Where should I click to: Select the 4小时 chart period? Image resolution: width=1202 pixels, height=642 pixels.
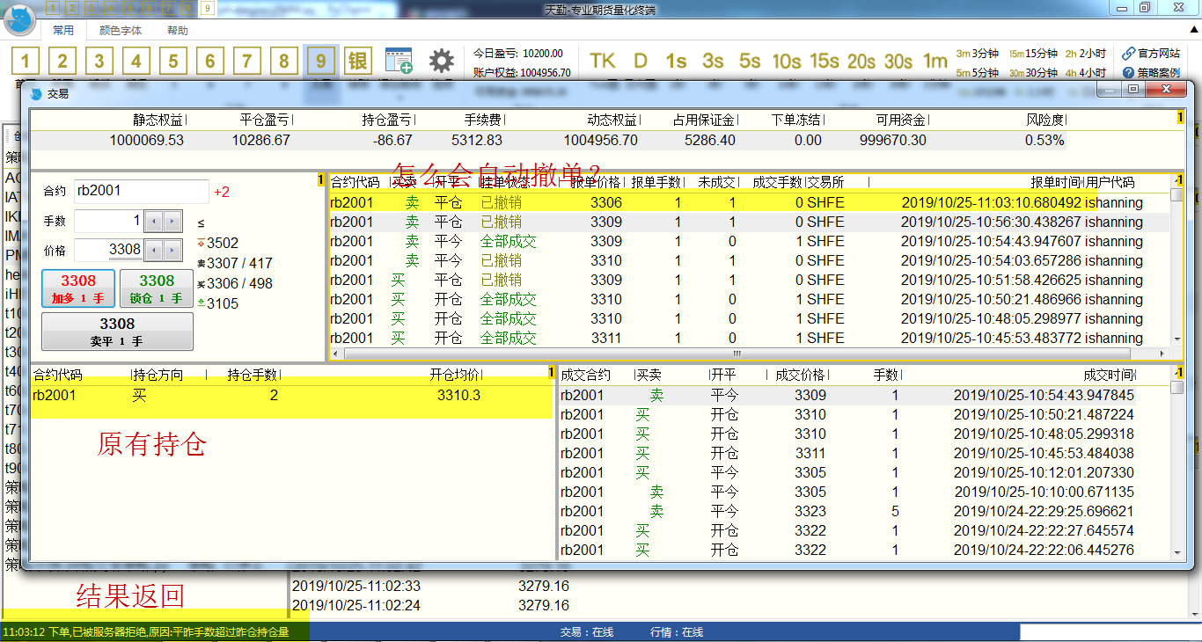point(1086,73)
